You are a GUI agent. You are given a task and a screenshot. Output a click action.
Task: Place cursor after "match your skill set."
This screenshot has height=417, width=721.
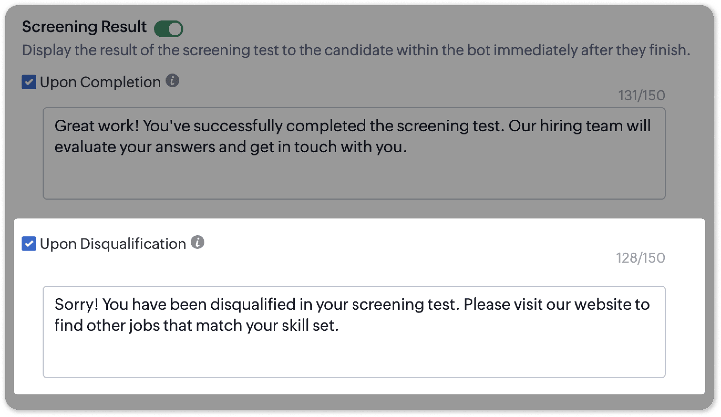(x=339, y=326)
